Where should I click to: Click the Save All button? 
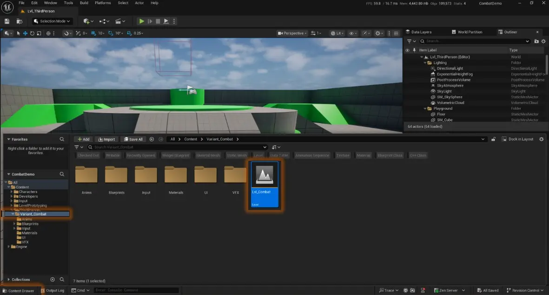133,139
